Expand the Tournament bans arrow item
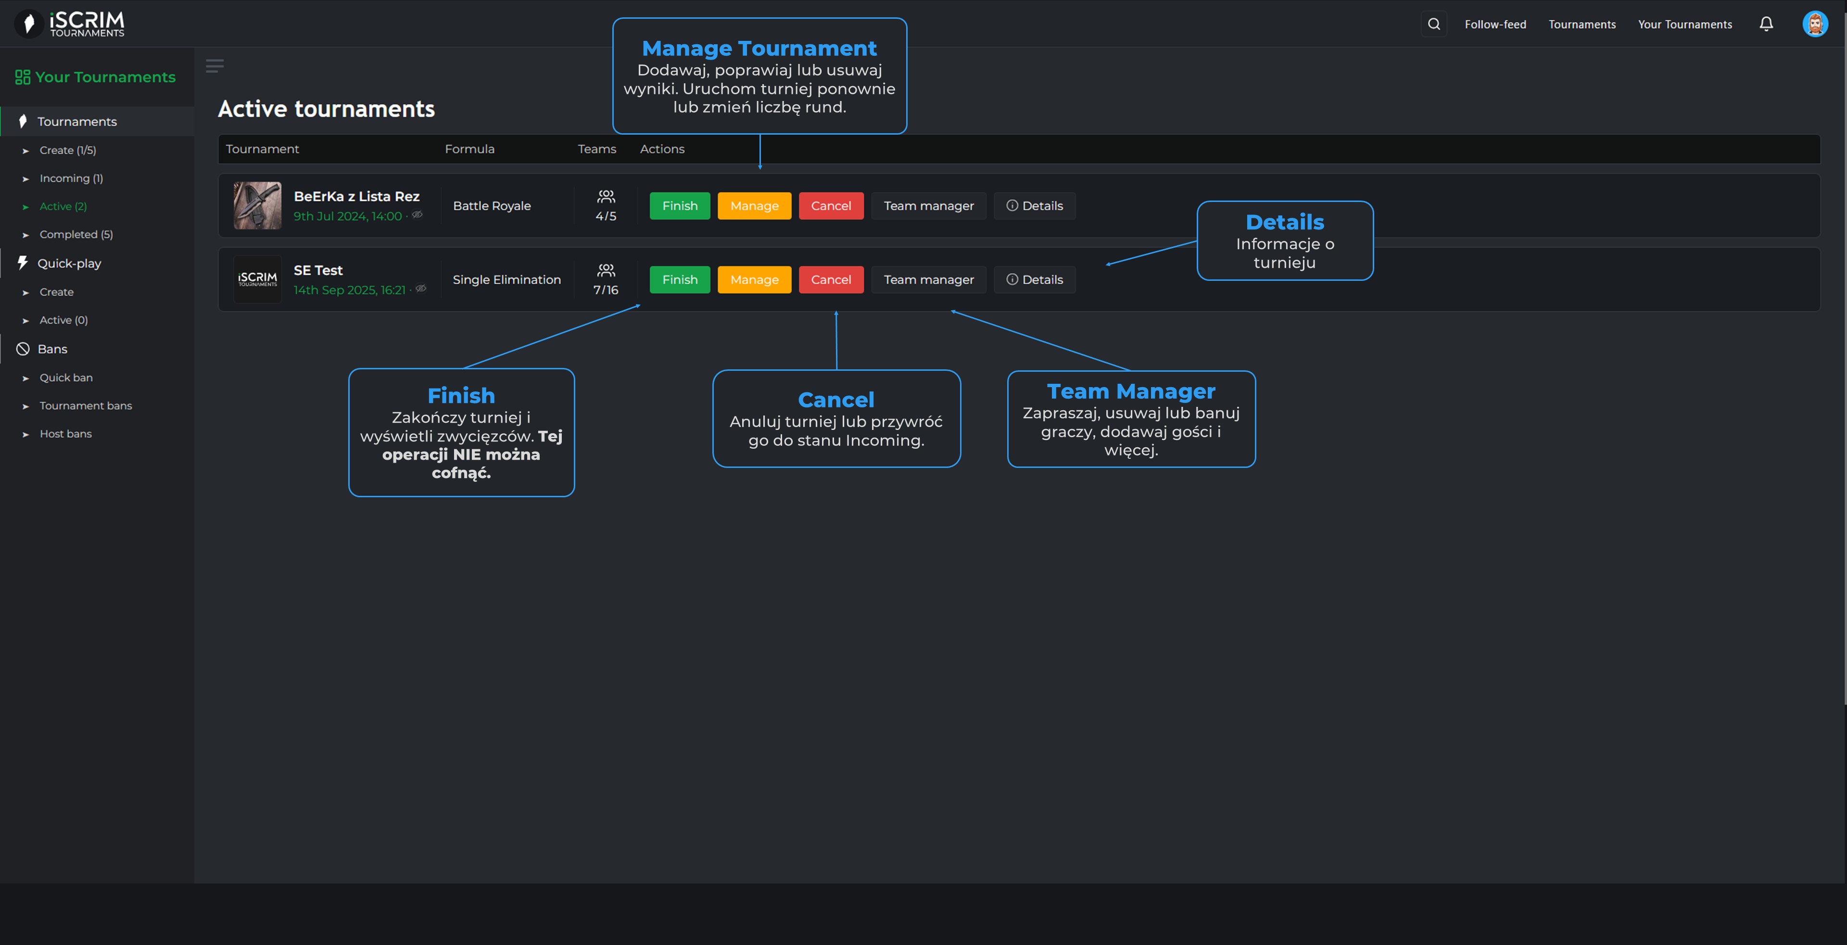Screen dimensions: 1847x945 [x=26, y=406]
